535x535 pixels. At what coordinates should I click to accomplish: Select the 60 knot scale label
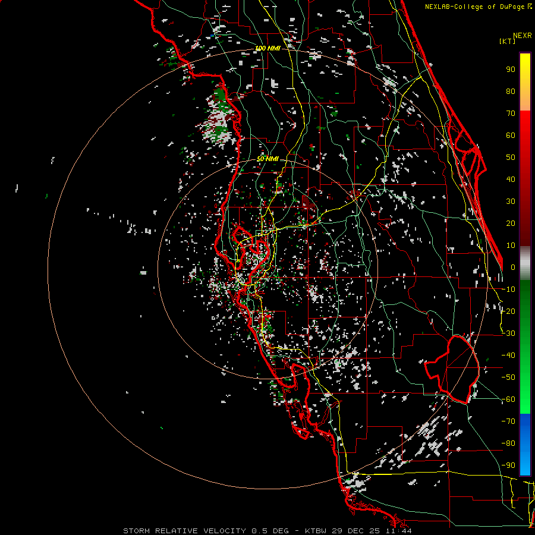(x=511, y=135)
